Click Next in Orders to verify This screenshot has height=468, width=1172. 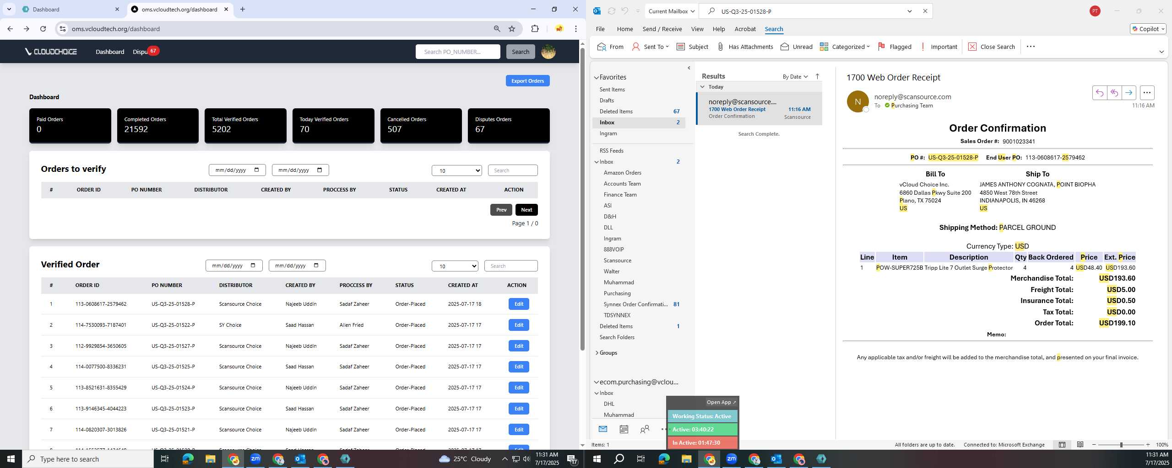click(526, 210)
